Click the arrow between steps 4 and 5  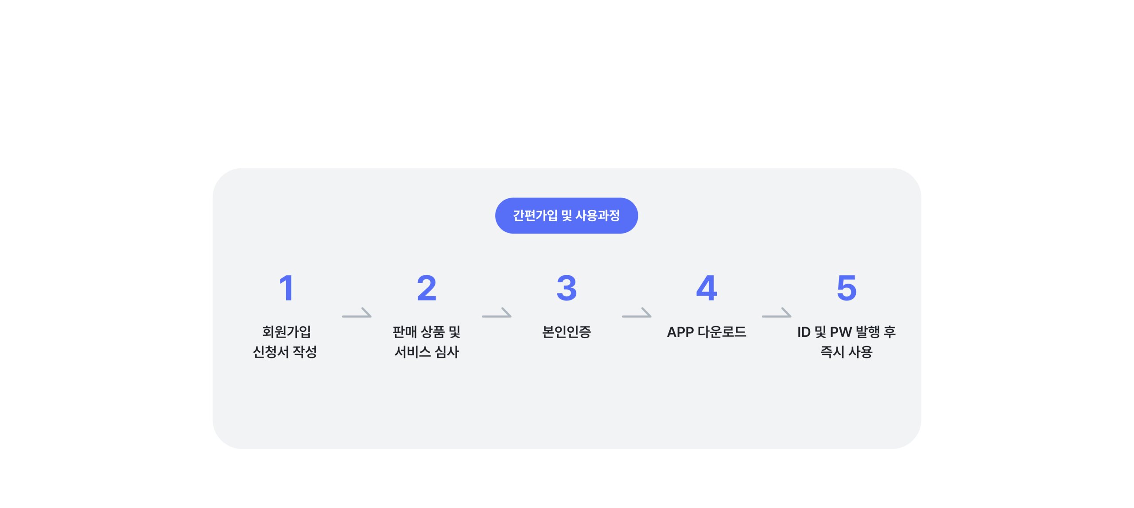[777, 313]
